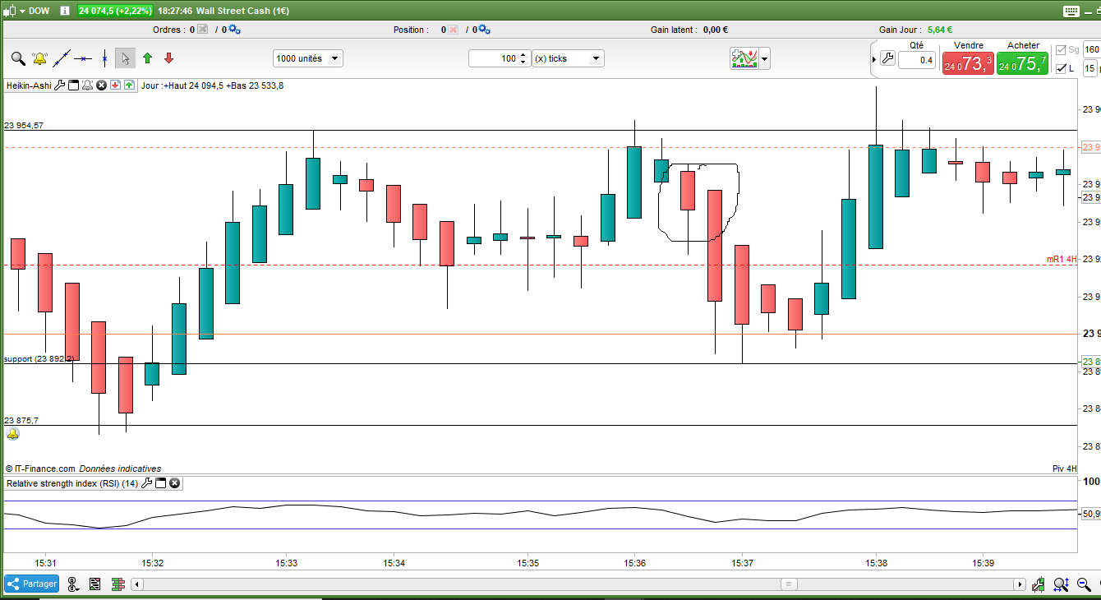This screenshot has width=1101, height=600.
Task: Click the green up arrow buy tool
Action: [x=147, y=58]
